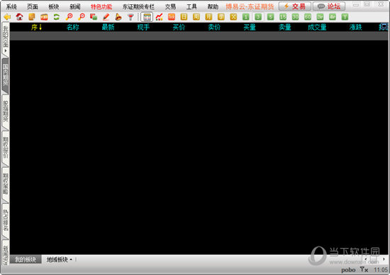
Task: Open the 页面 menu
Action: [33, 6]
